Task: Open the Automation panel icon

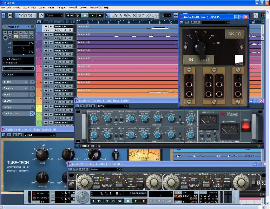Action: point(41,15)
